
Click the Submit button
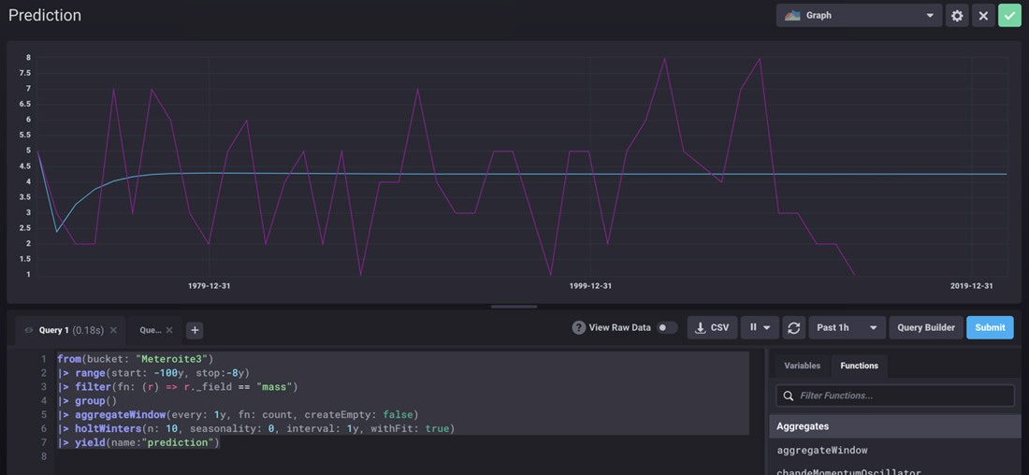coord(990,328)
